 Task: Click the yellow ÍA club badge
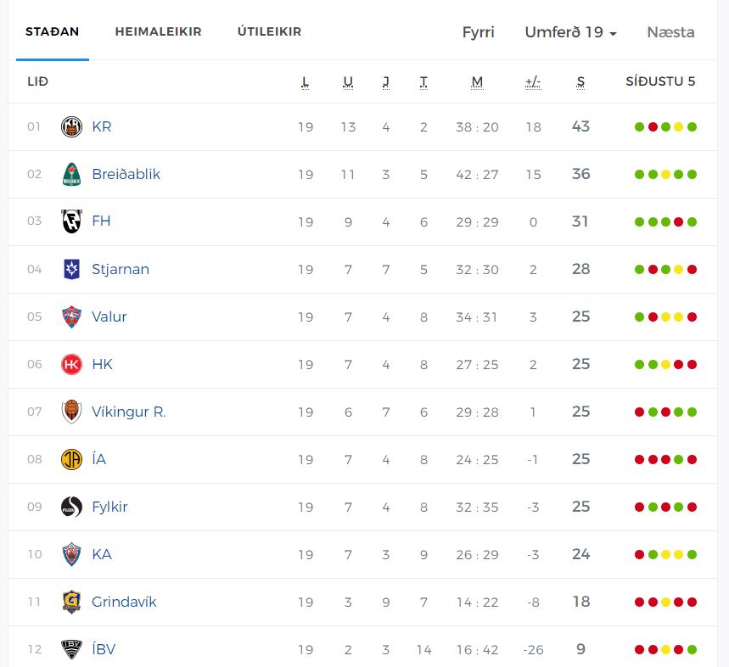point(71,459)
